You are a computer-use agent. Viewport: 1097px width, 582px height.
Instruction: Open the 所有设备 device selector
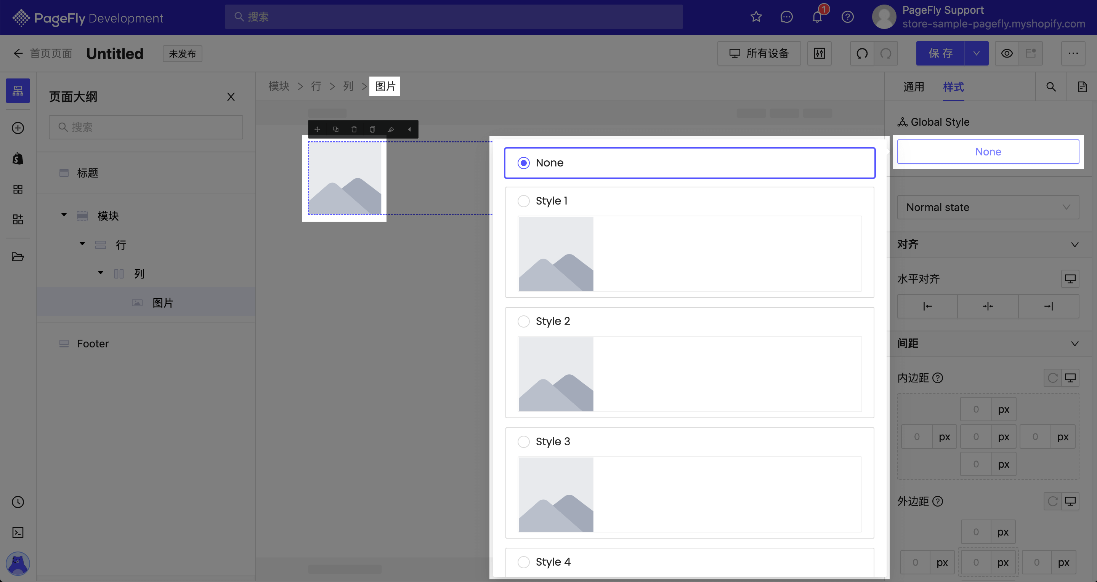[759, 53]
